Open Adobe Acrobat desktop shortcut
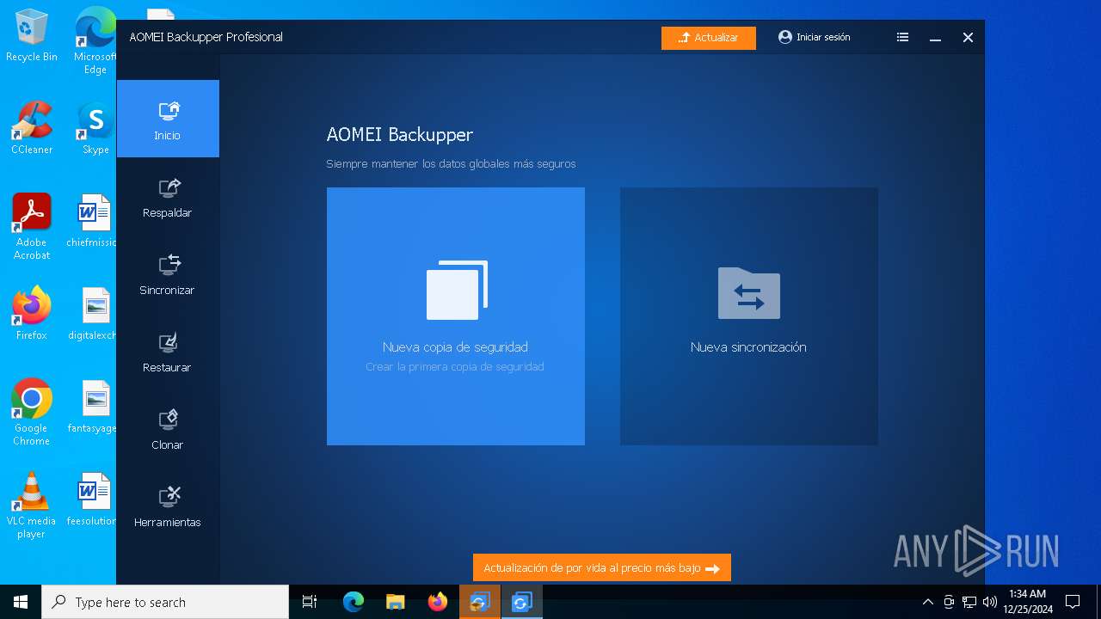Viewport: 1101px width, 619px height. pyautogui.click(x=32, y=226)
